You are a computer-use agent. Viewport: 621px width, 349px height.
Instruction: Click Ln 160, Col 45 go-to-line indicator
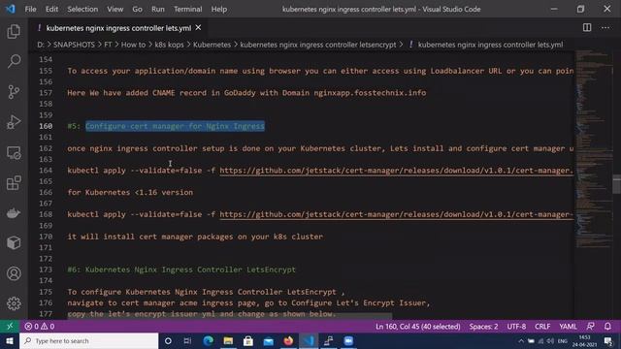coord(418,327)
